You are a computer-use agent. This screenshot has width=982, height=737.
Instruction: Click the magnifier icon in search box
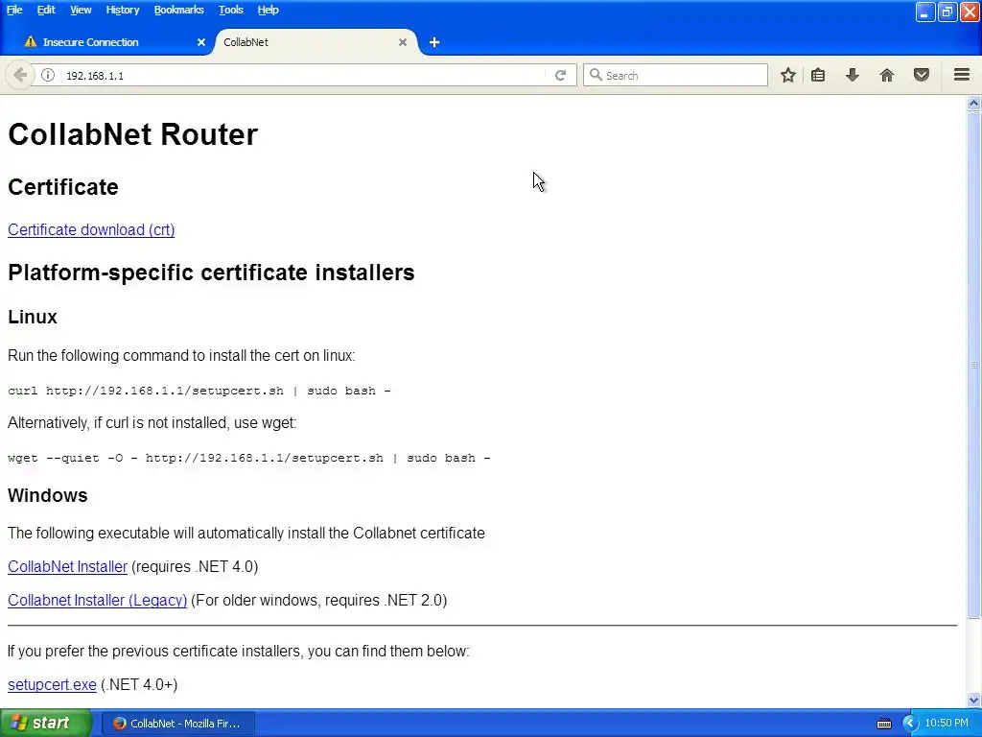point(596,75)
